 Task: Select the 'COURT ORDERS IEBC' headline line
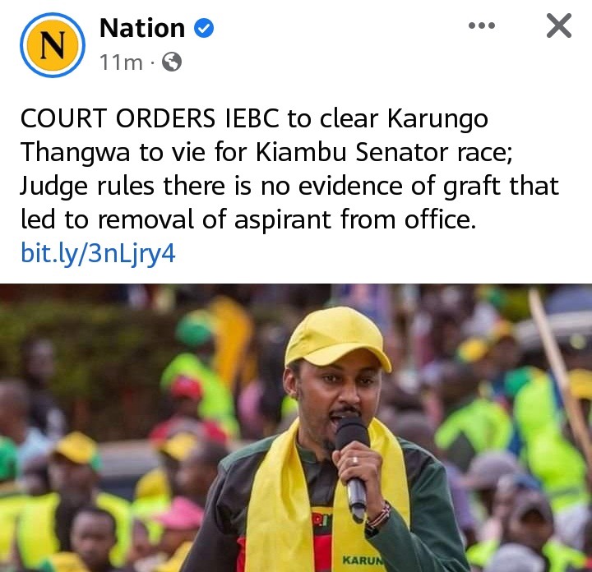click(x=254, y=118)
